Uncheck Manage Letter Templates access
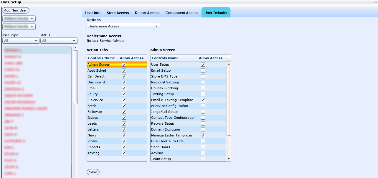 click(203, 135)
